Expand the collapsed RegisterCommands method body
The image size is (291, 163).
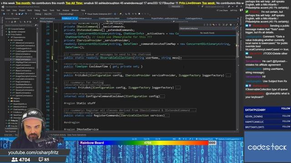(167, 115)
